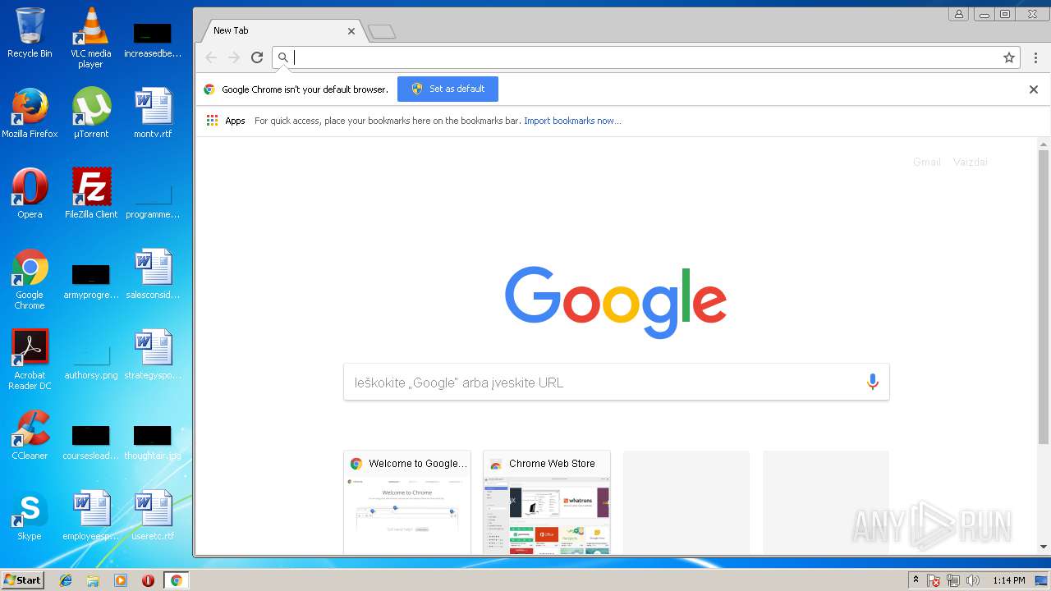Select the FileZilla Client shortcut
The width and height of the screenshot is (1051, 591).
pos(91,194)
